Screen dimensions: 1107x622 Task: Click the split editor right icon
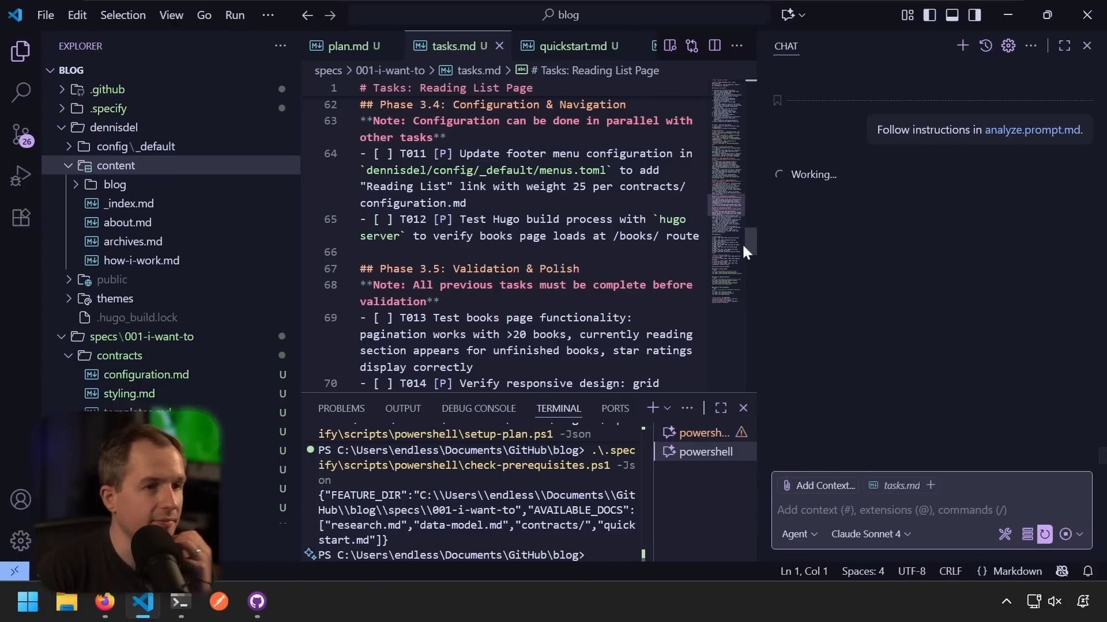(714, 45)
